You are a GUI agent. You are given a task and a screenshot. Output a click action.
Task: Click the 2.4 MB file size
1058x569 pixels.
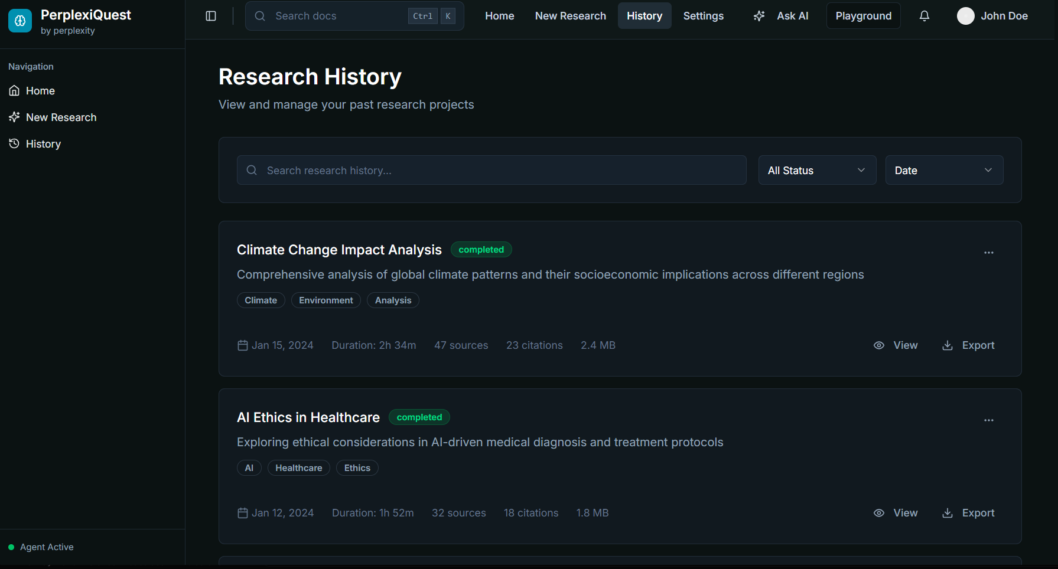pos(598,345)
